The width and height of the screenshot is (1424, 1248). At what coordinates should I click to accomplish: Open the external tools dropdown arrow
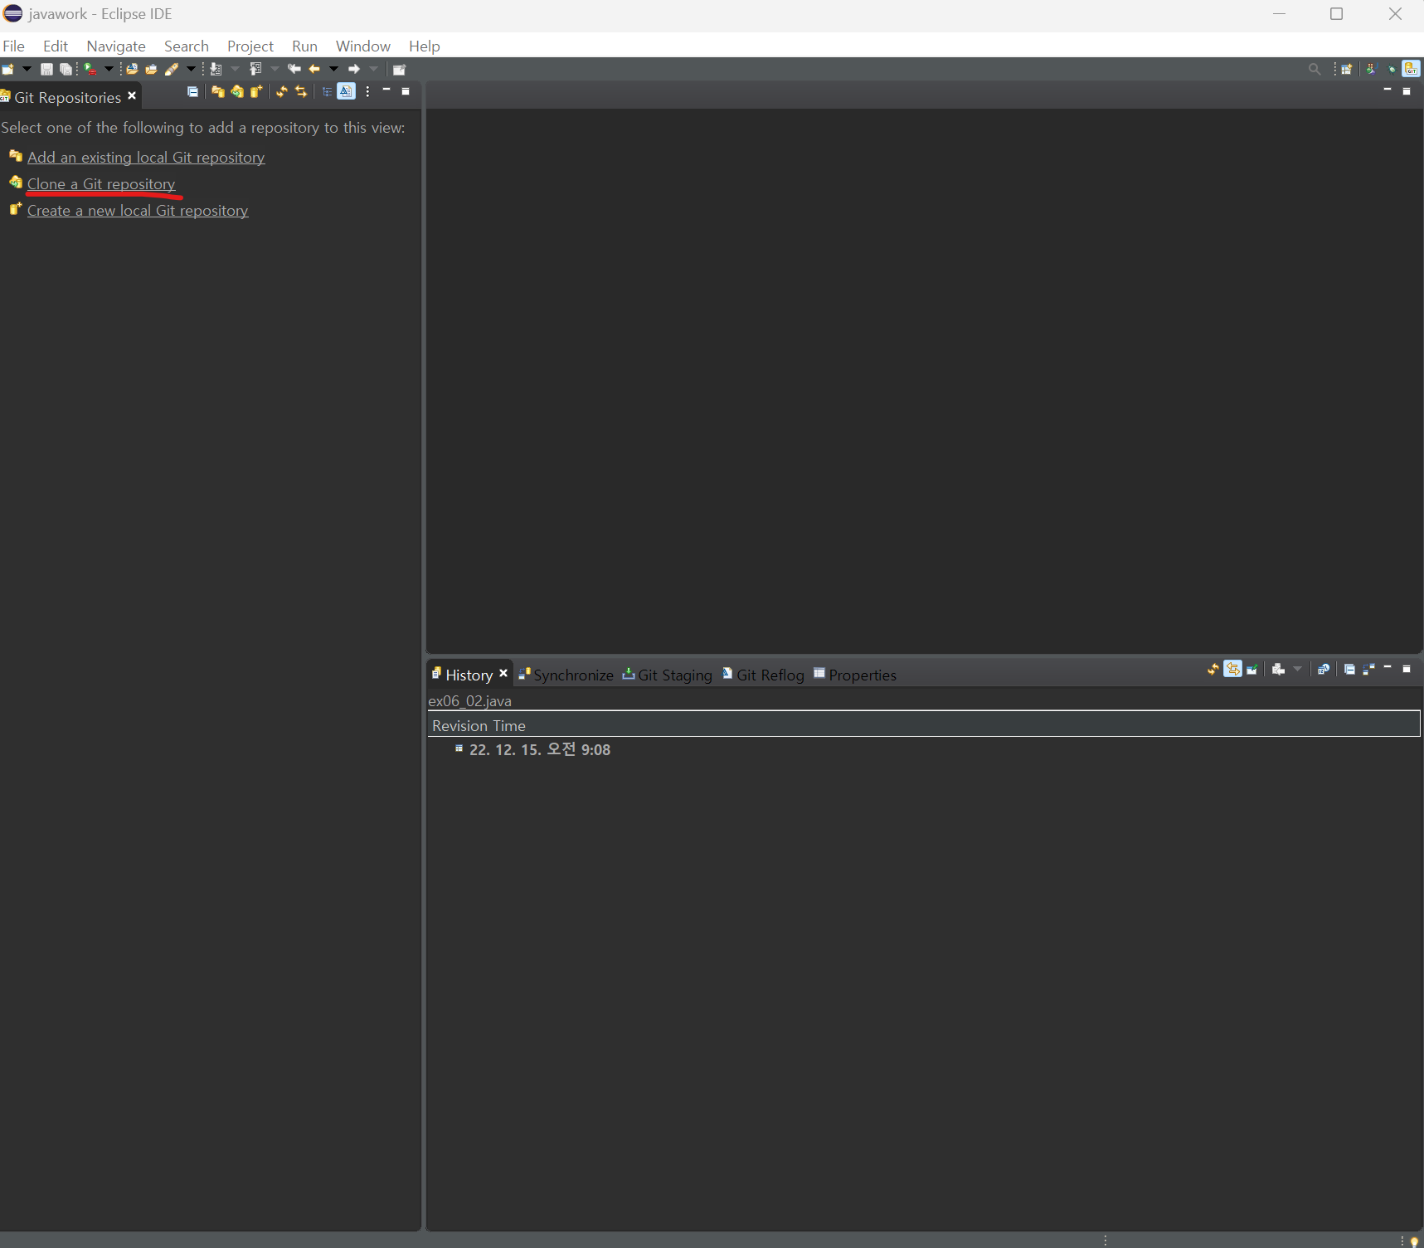[109, 69]
